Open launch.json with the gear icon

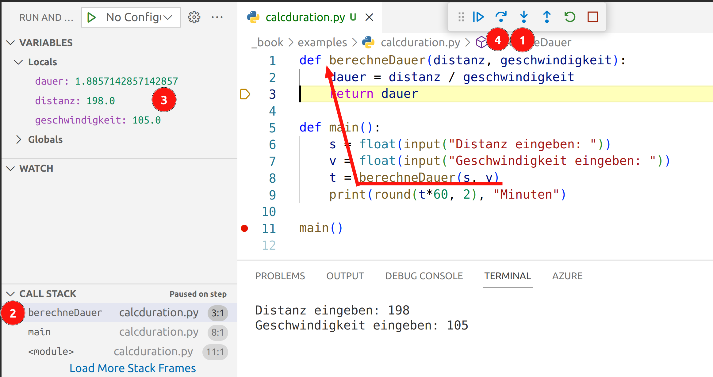[194, 17]
